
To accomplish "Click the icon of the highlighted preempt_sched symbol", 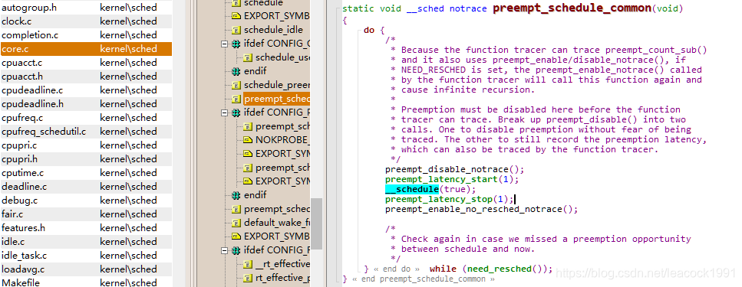I will [236, 99].
